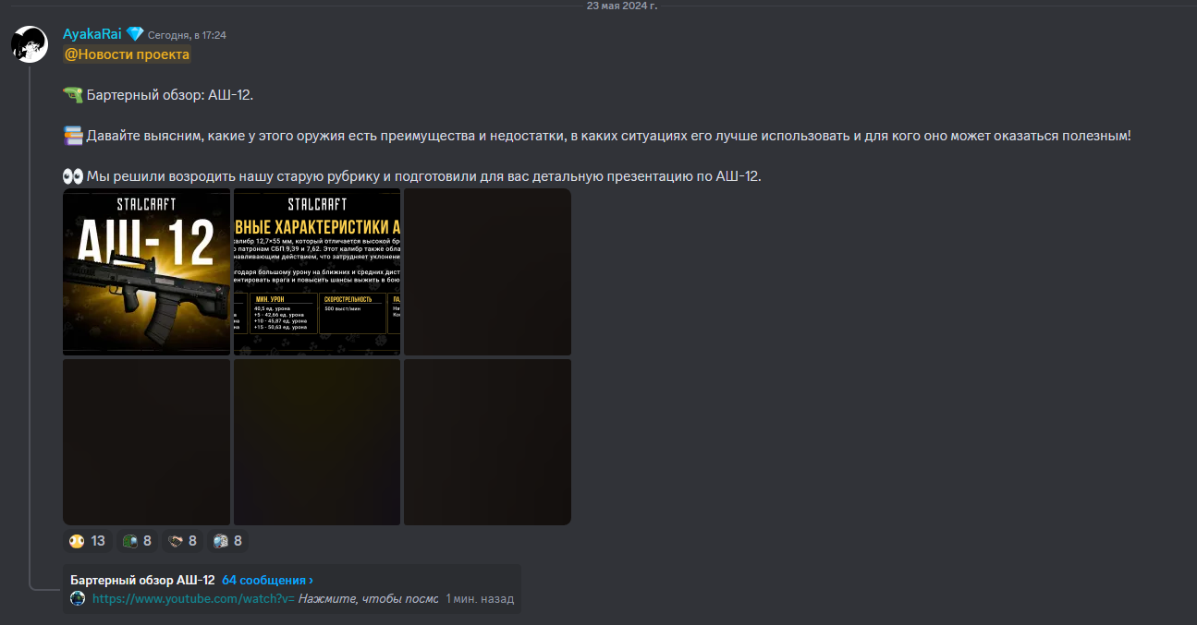Click the message timestamp Сегодня, в 17:24

(x=187, y=35)
